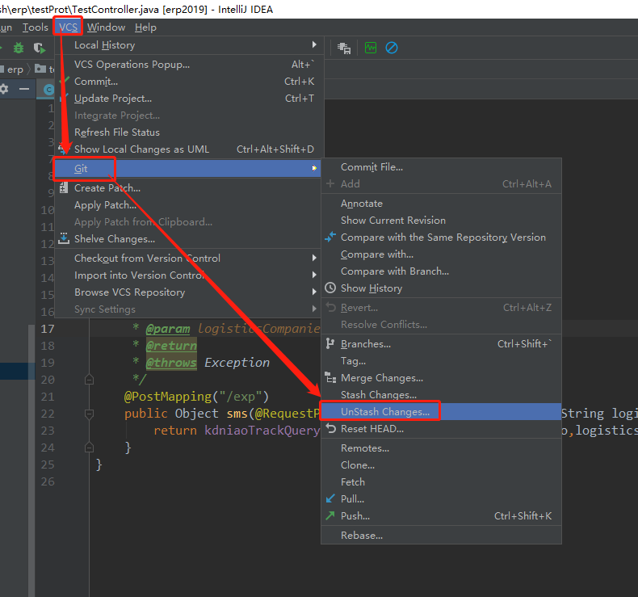
Task: Select Create Patch...
Action: [189, 188]
